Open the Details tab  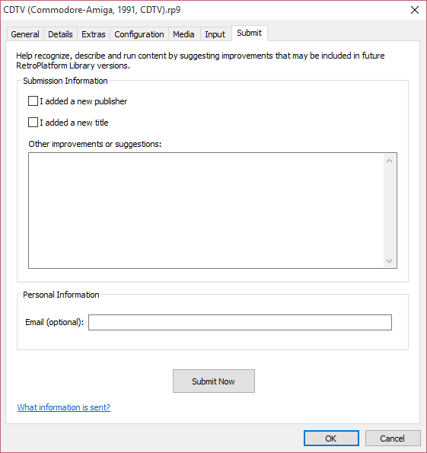coord(60,34)
